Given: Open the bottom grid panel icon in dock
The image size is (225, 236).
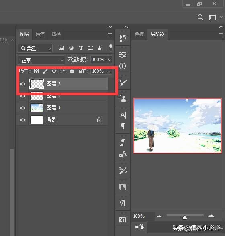Looking at the screenshot, I should pos(123,220).
